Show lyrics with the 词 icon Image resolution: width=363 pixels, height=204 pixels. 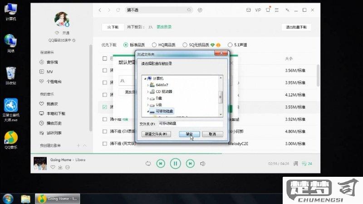pyautogui.click(x=296, y=164)
